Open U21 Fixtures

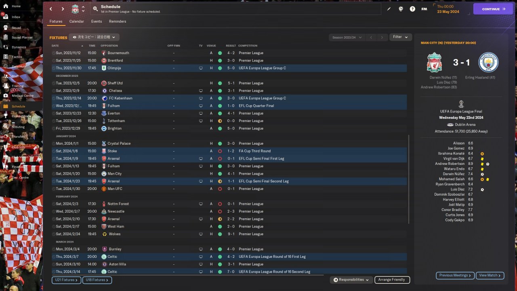pyautogui.click(x=66, y=280)
